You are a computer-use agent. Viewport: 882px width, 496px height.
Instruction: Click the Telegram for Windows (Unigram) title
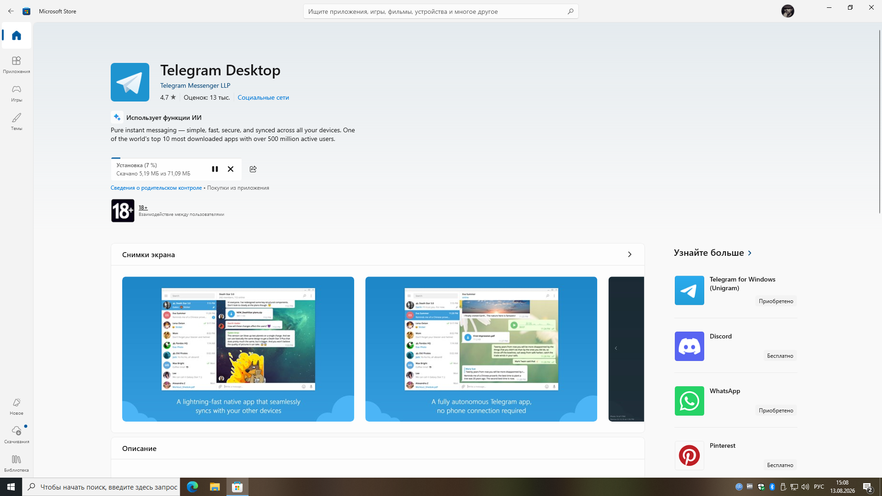[742, 284]
